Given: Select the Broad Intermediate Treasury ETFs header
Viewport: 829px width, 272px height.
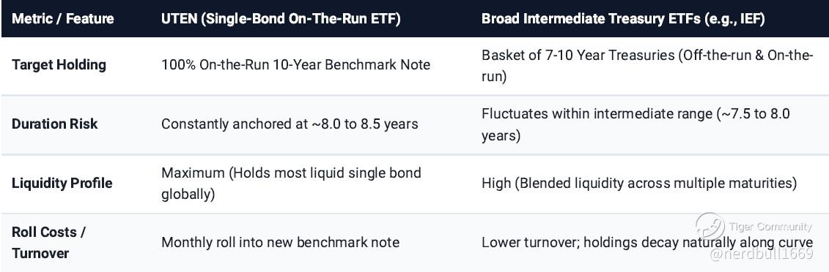Looking at the screenshot, I should (x=623, y=19).
